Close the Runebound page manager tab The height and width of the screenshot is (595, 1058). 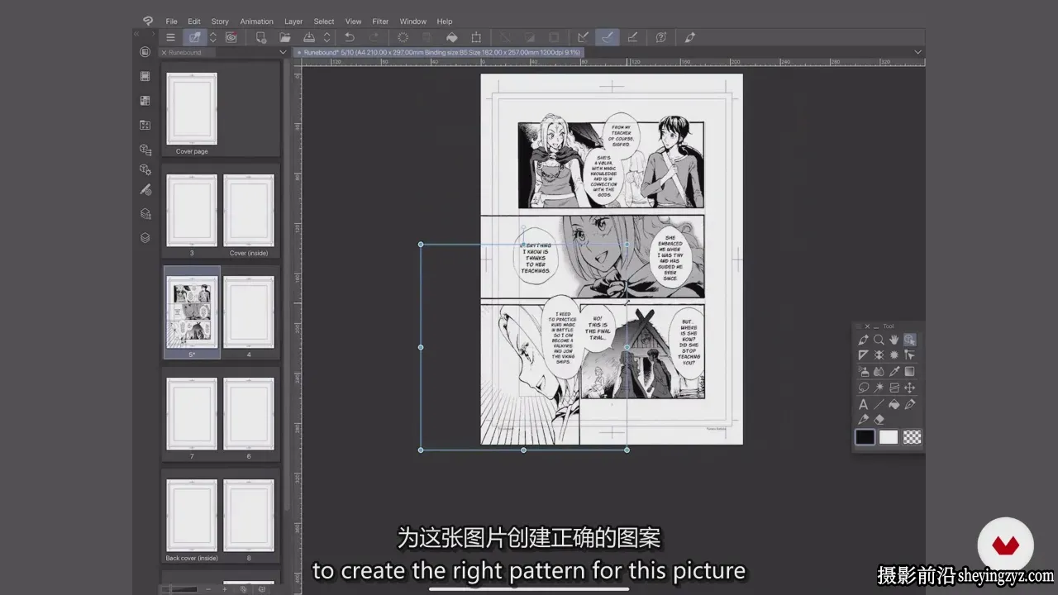pos(164,52)
